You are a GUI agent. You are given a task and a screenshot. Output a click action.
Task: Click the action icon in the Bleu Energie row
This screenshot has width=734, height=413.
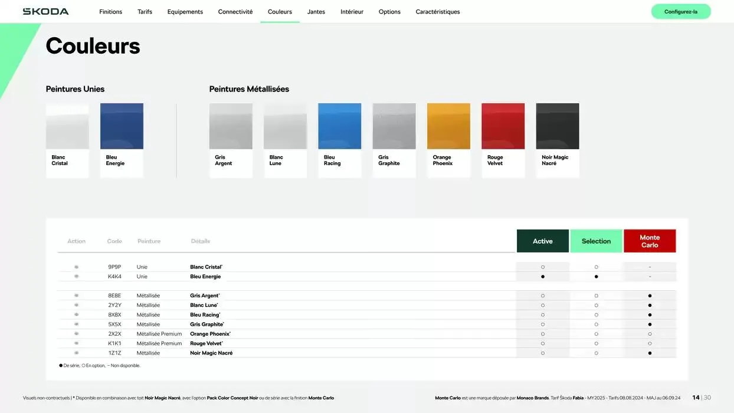point(76,277)
